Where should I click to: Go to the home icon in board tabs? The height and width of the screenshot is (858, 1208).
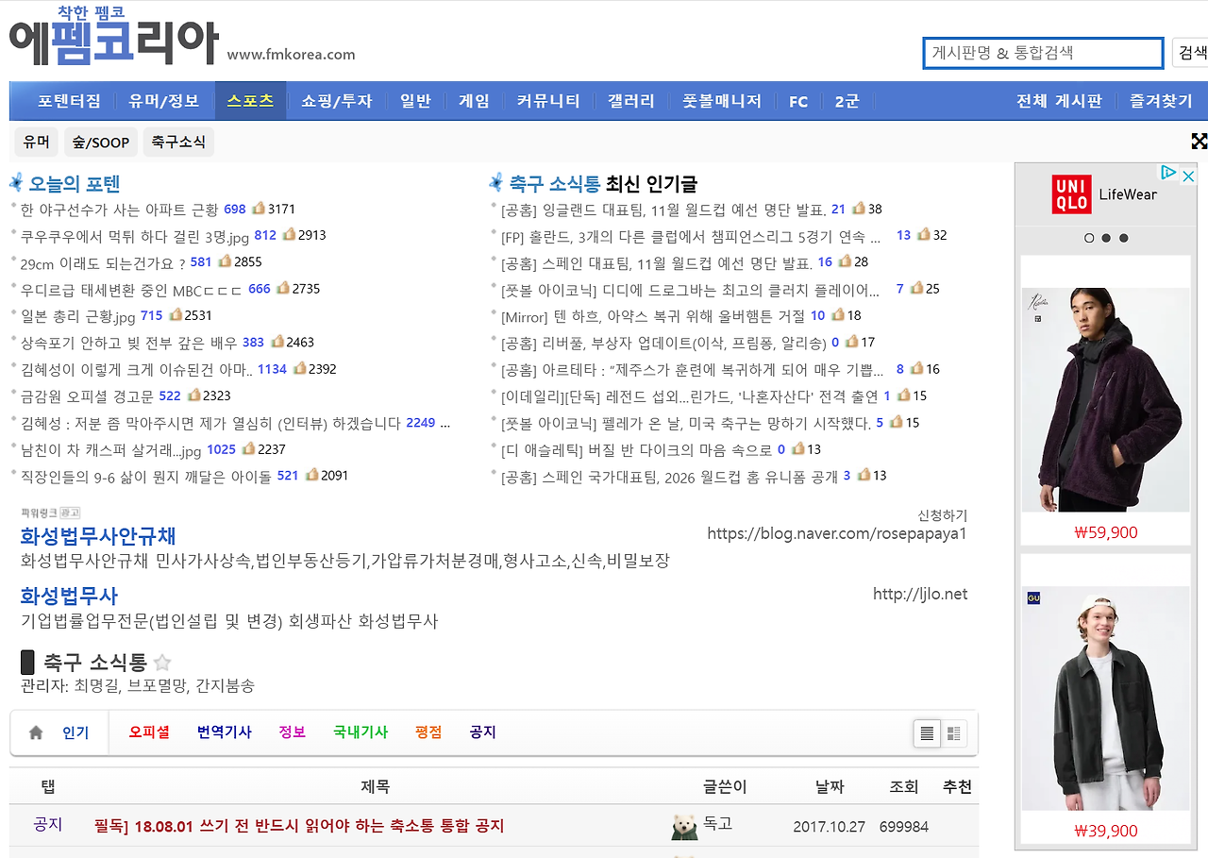pos(37,732)
